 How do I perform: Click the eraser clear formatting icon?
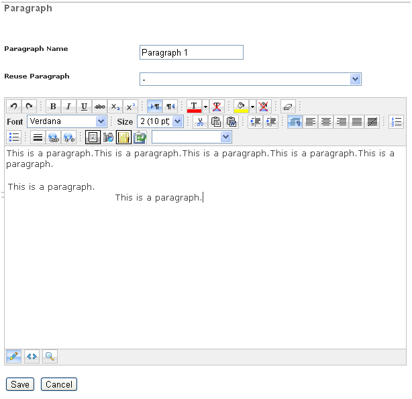(288, 106)
